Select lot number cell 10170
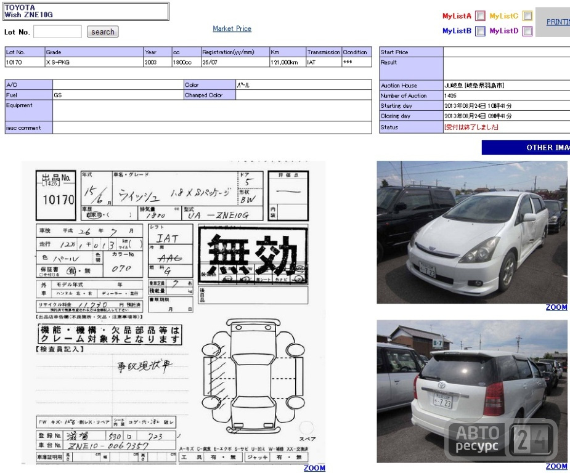This screenshot has width=570, height=473. pos(25,62)
